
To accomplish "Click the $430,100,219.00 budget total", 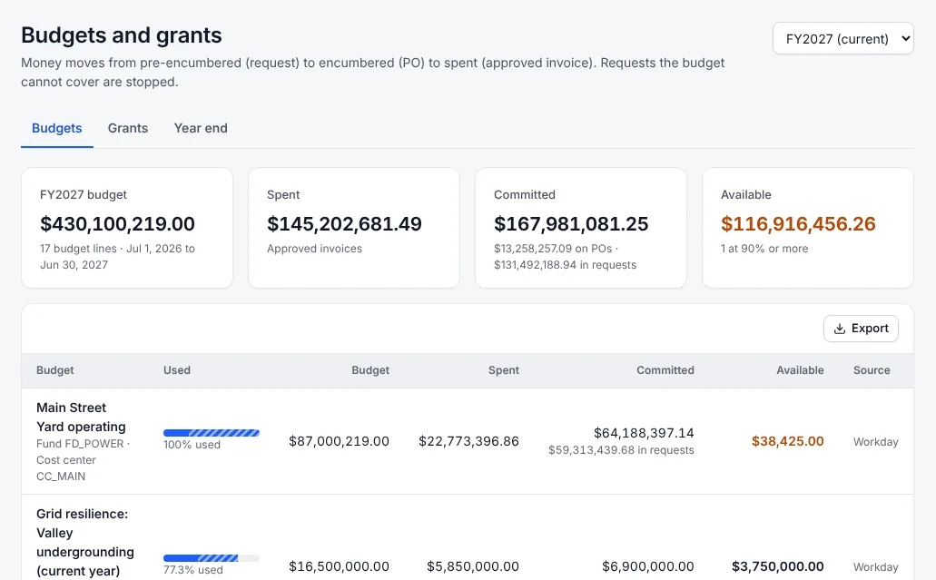I will (118, 224).
